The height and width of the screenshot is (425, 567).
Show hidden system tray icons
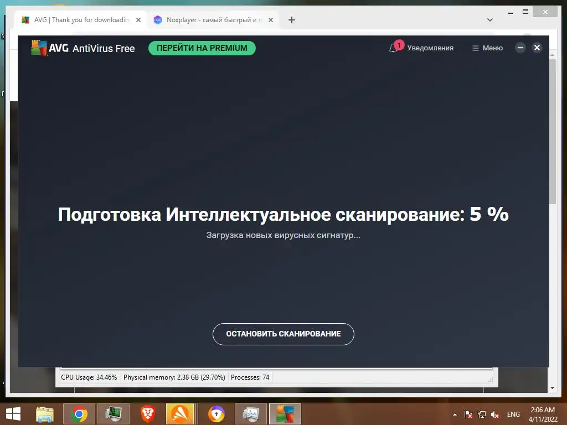(x=455, y=414)
